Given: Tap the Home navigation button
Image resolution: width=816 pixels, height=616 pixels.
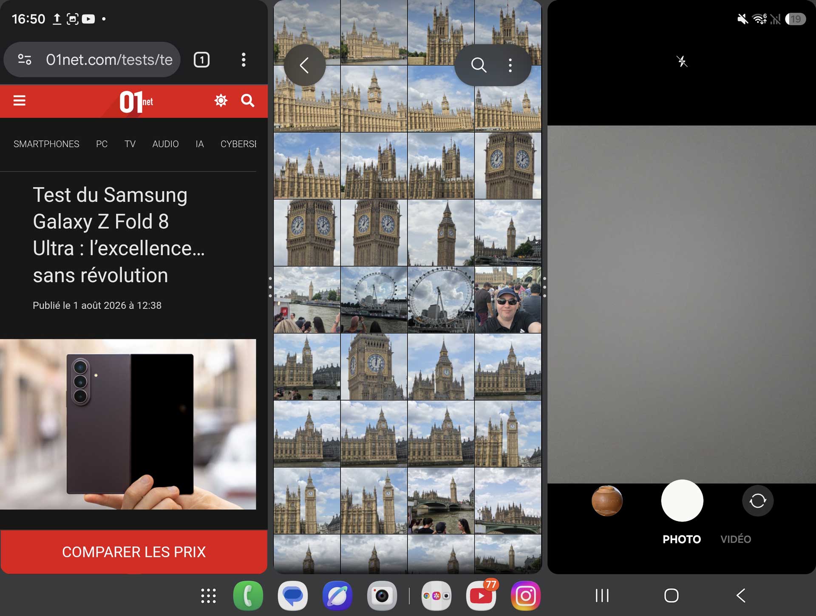Looking at the screenshot, I should 671,595.
